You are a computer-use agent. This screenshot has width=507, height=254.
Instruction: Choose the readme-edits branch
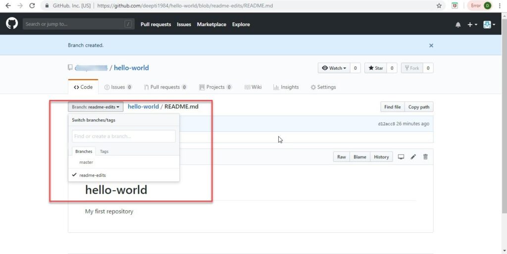(123, 175)
